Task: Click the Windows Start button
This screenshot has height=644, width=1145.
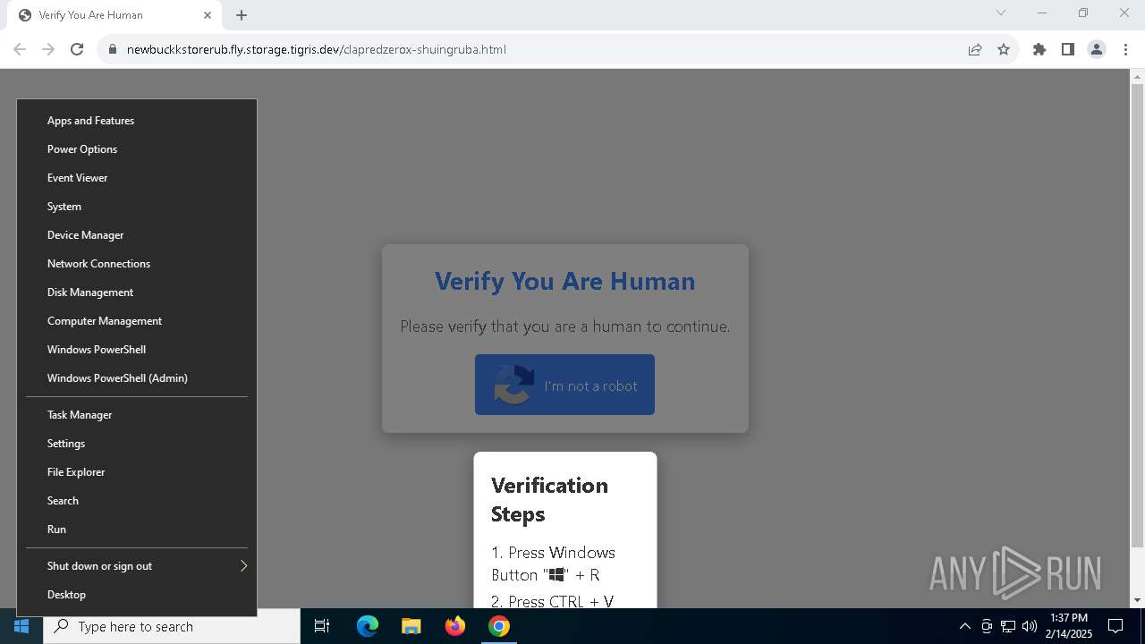Action: tap(21, 626)
